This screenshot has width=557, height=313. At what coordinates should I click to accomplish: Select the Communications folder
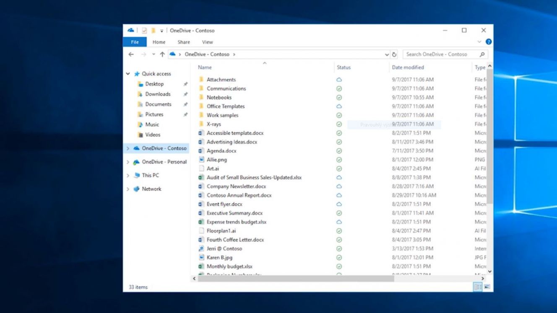(226, 88)
